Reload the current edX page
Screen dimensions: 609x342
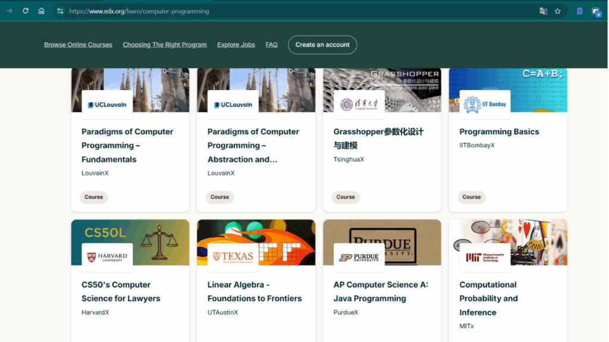click(25, 10)
